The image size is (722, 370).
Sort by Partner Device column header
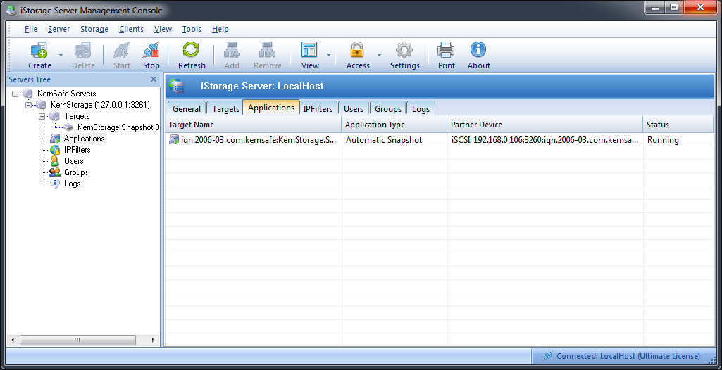544,125
